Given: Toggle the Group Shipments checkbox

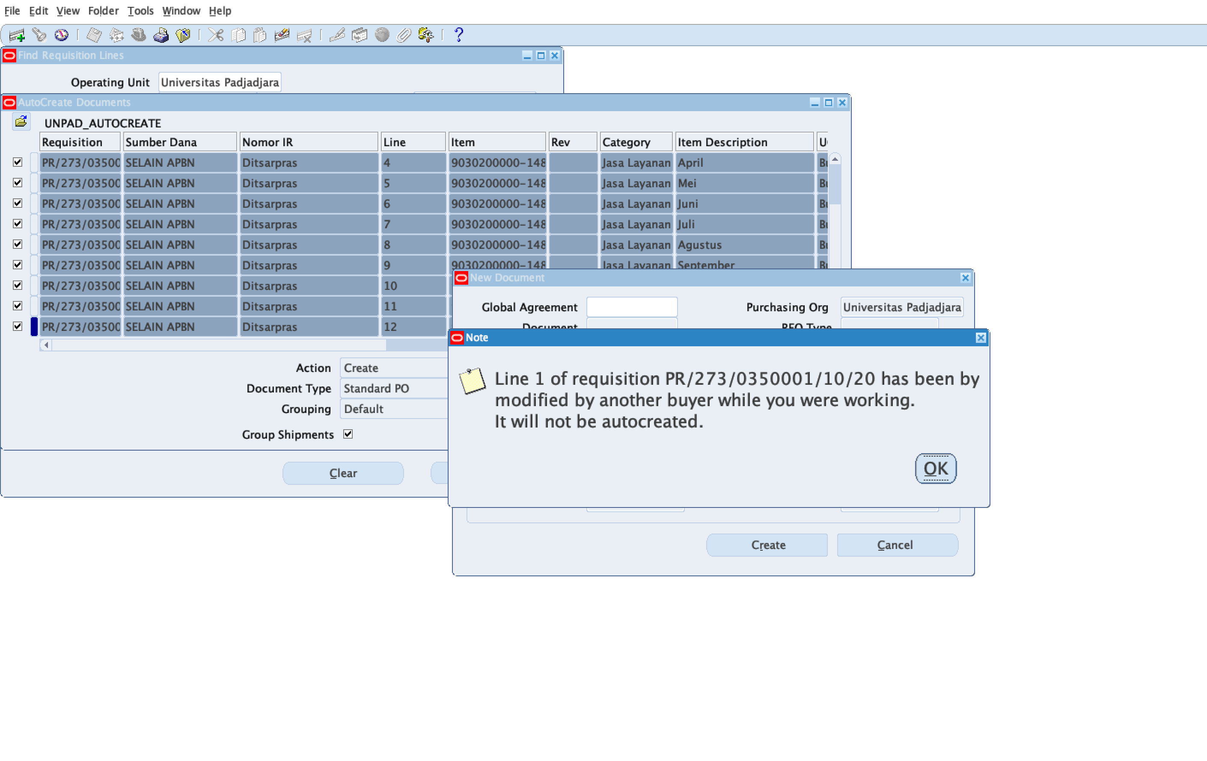Looking at the screenshot, I should 348,434.
